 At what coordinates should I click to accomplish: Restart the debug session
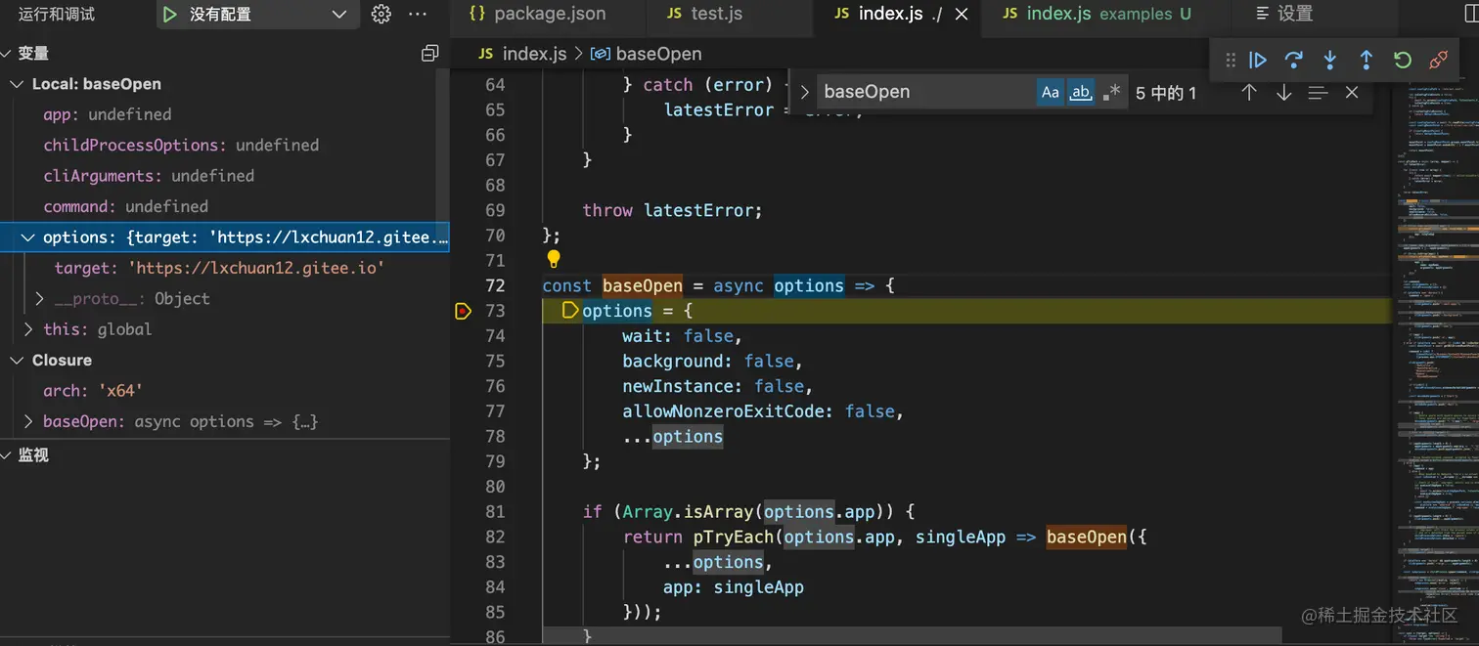point(1402,61)
